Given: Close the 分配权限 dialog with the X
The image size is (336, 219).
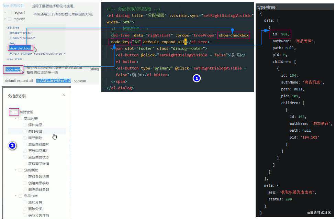Looking at the screenshot, I should coord(64,95).
